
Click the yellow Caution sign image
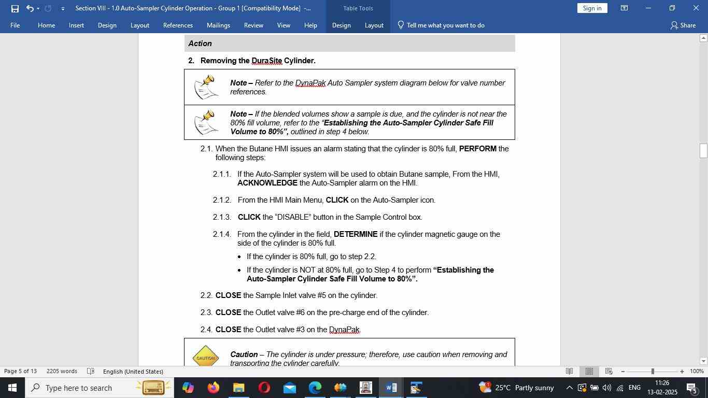205,356
